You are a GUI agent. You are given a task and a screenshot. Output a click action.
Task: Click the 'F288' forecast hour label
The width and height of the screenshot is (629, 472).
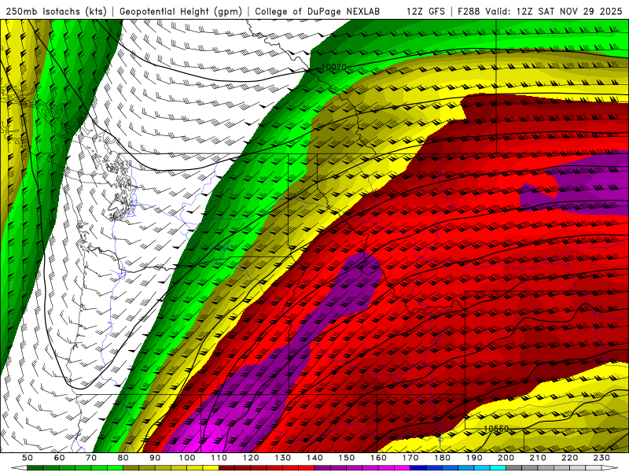469,12
